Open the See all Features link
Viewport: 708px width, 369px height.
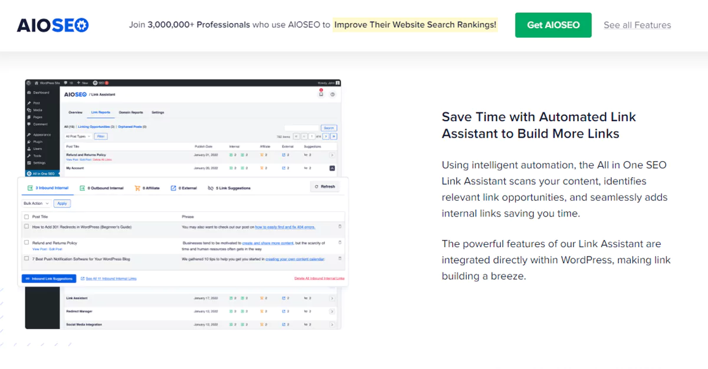pyautogui.click(x=637, y=25)
